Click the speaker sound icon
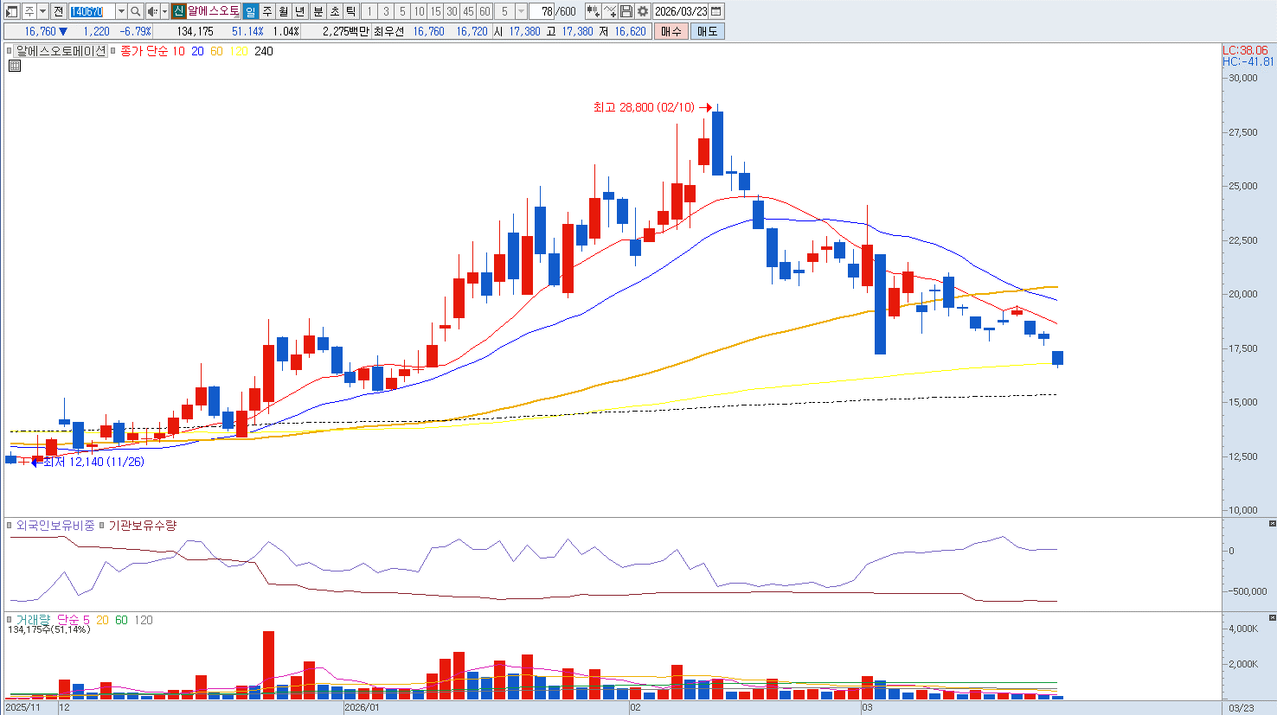 point(151,11)
